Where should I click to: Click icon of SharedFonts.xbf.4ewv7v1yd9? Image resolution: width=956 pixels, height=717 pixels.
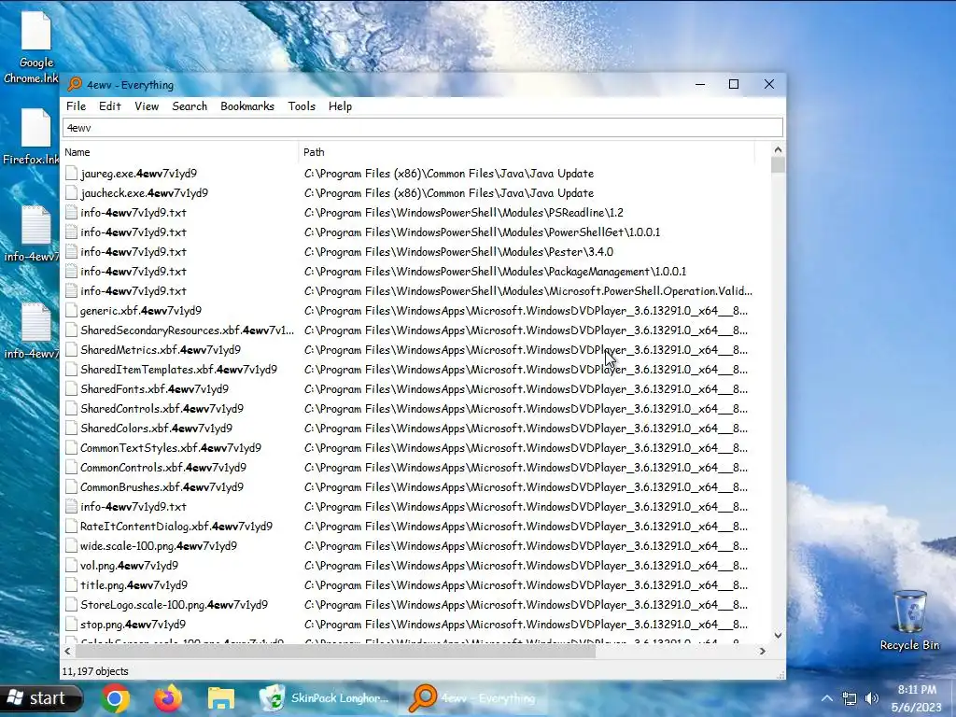click(x=71, y=389)
